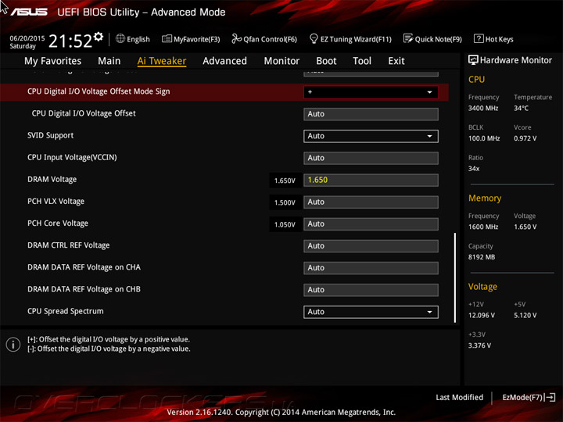Select the Ai Tweaker tab

pyautogui.click(x=162, y=61)
